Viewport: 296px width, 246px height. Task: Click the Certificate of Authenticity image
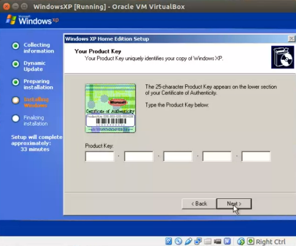tap(110, 108)
